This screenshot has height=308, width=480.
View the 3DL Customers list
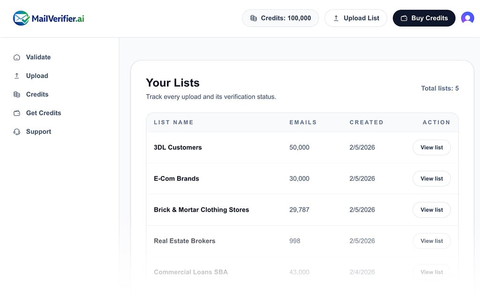coord(431,147)
